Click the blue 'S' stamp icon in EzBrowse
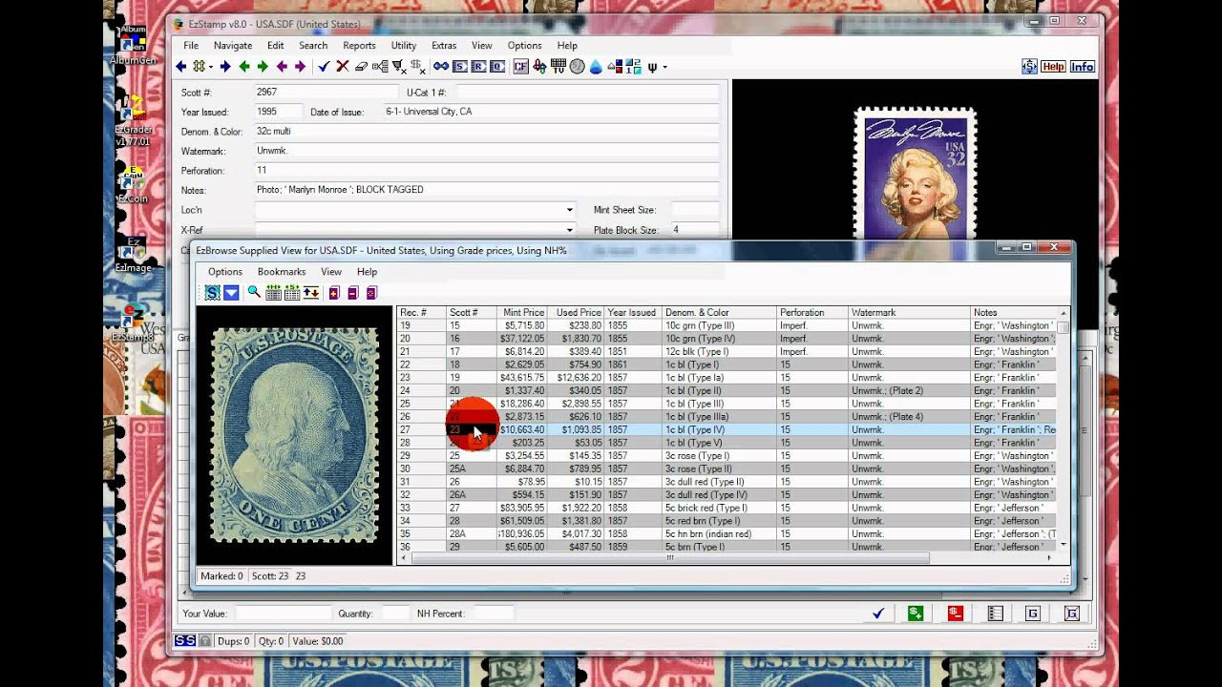Viewport: 1222px width, 687px height. [x=212, y=293]
